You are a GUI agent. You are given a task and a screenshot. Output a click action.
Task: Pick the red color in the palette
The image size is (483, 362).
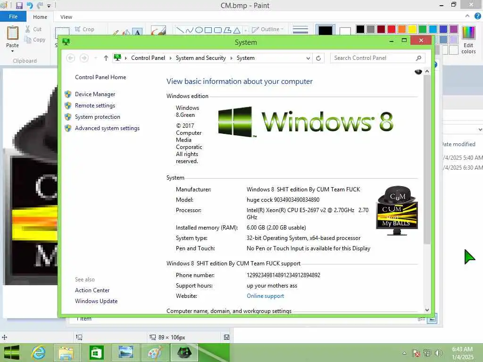tap(391, 29)
